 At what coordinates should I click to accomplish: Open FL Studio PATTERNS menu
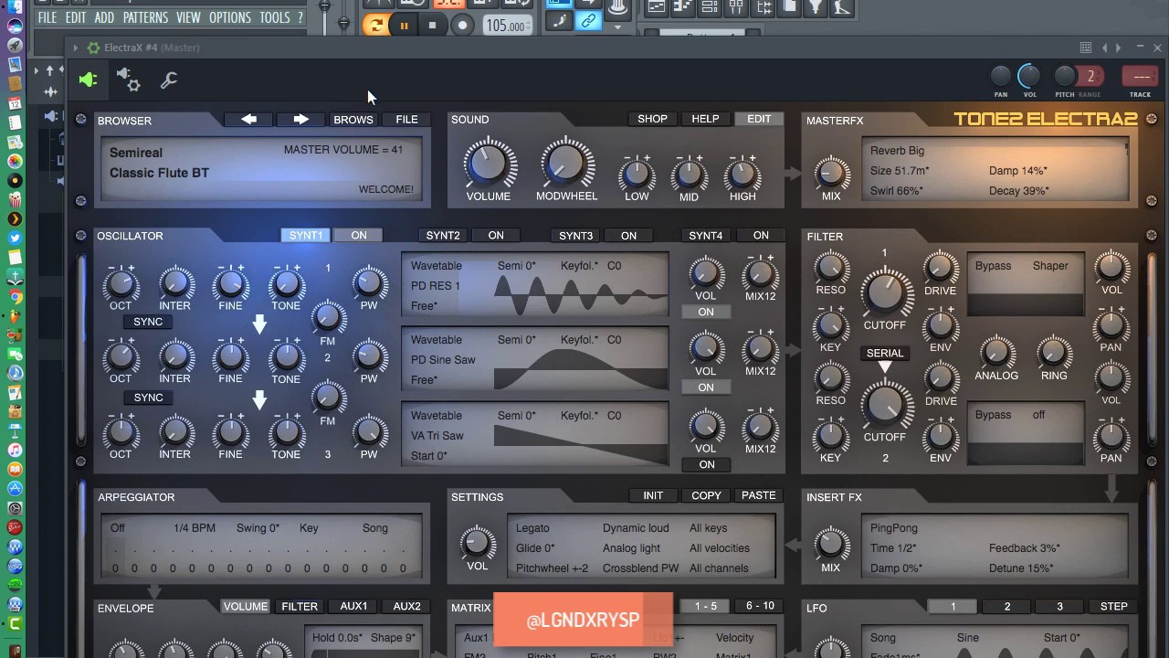pos(145,17)
